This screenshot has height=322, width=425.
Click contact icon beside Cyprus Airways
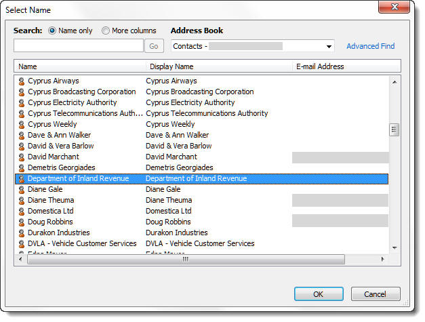click(x=22, y=81)
